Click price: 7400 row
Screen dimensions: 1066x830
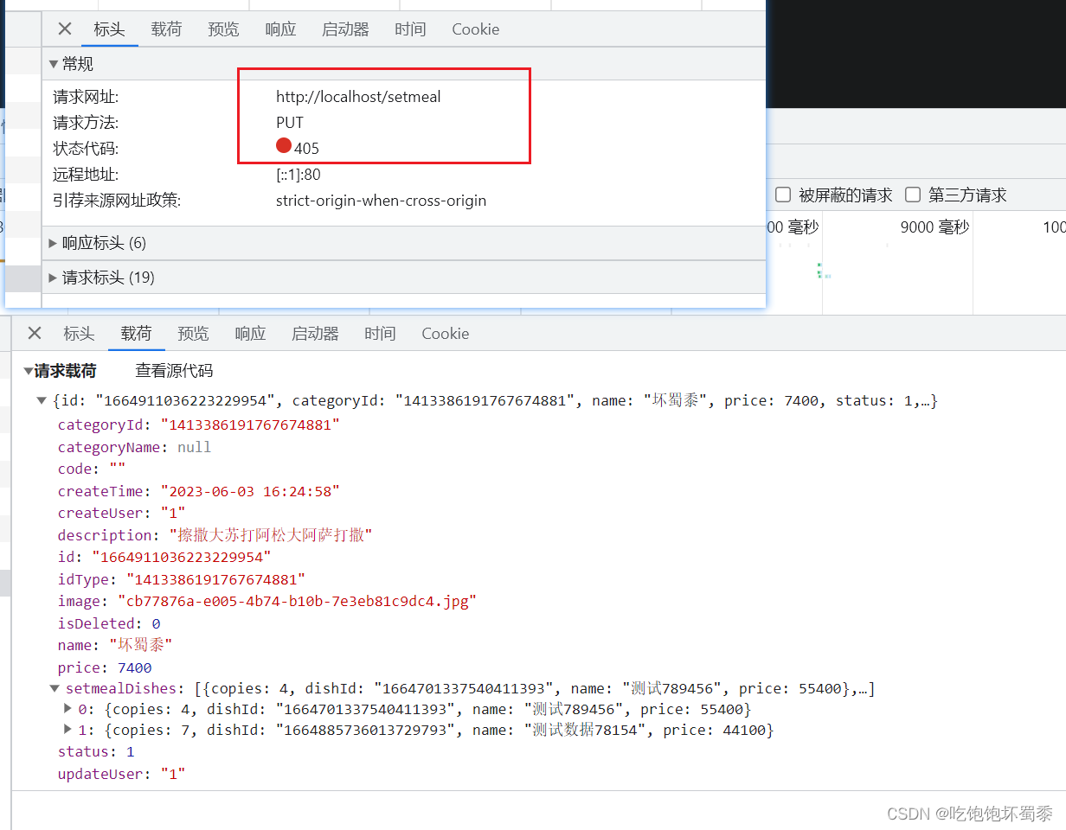[105, 667]
